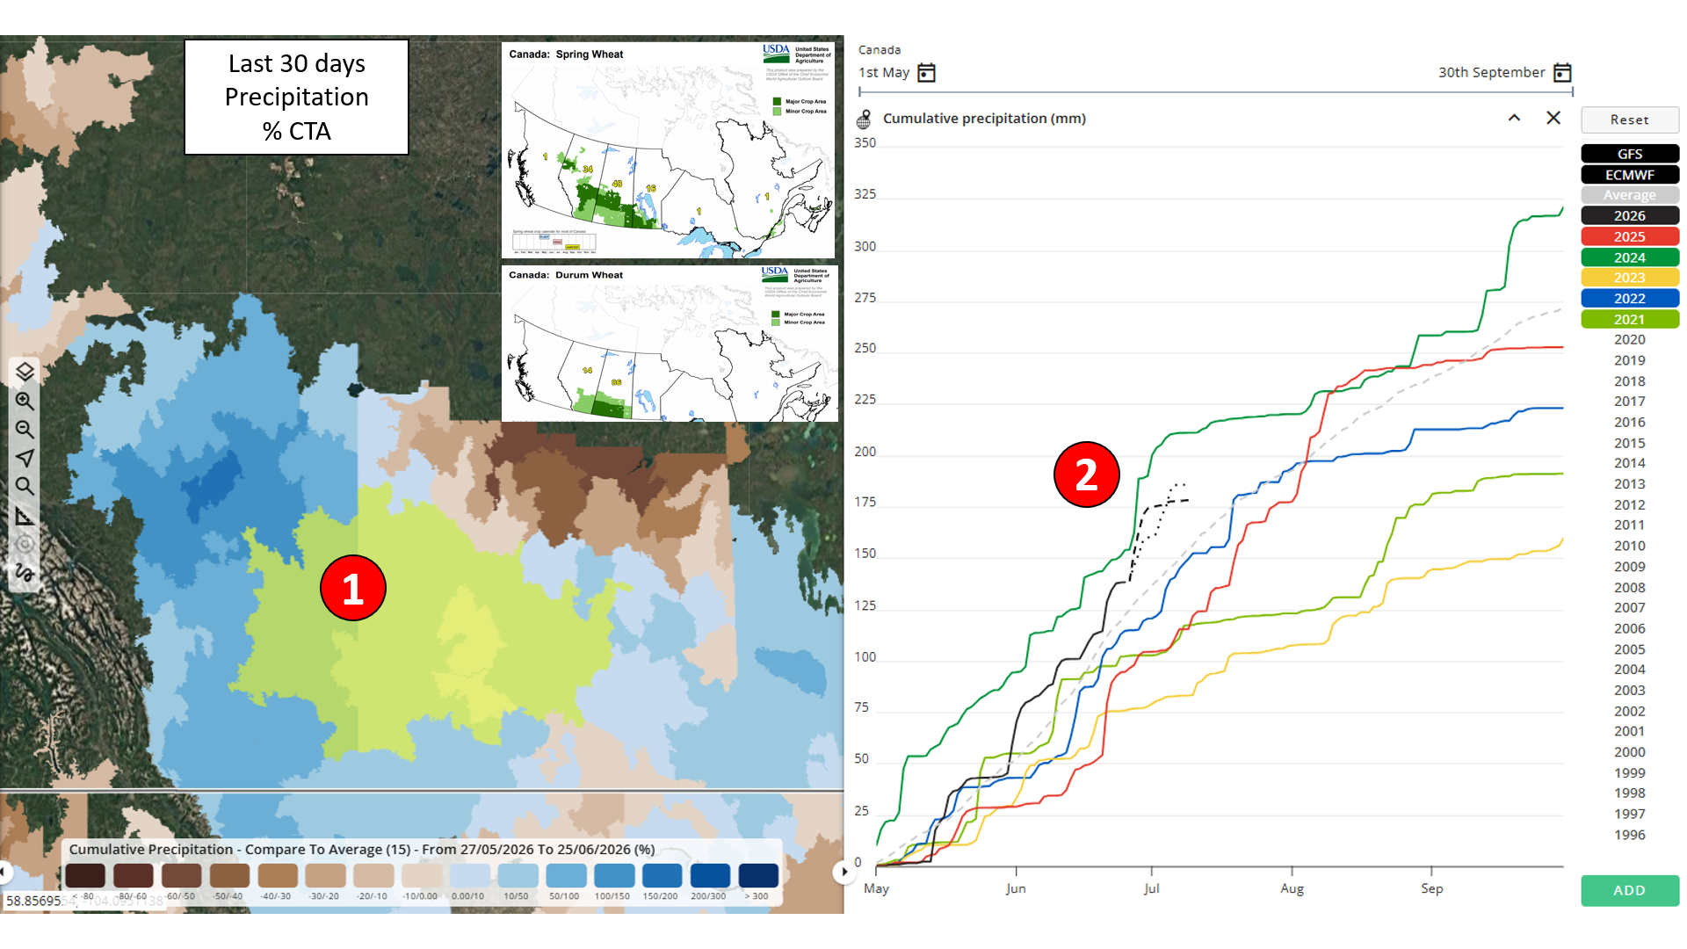Zoom in on the map
Image resolution: width=1687 pixels, height=949 pixels.
[25, 401]
